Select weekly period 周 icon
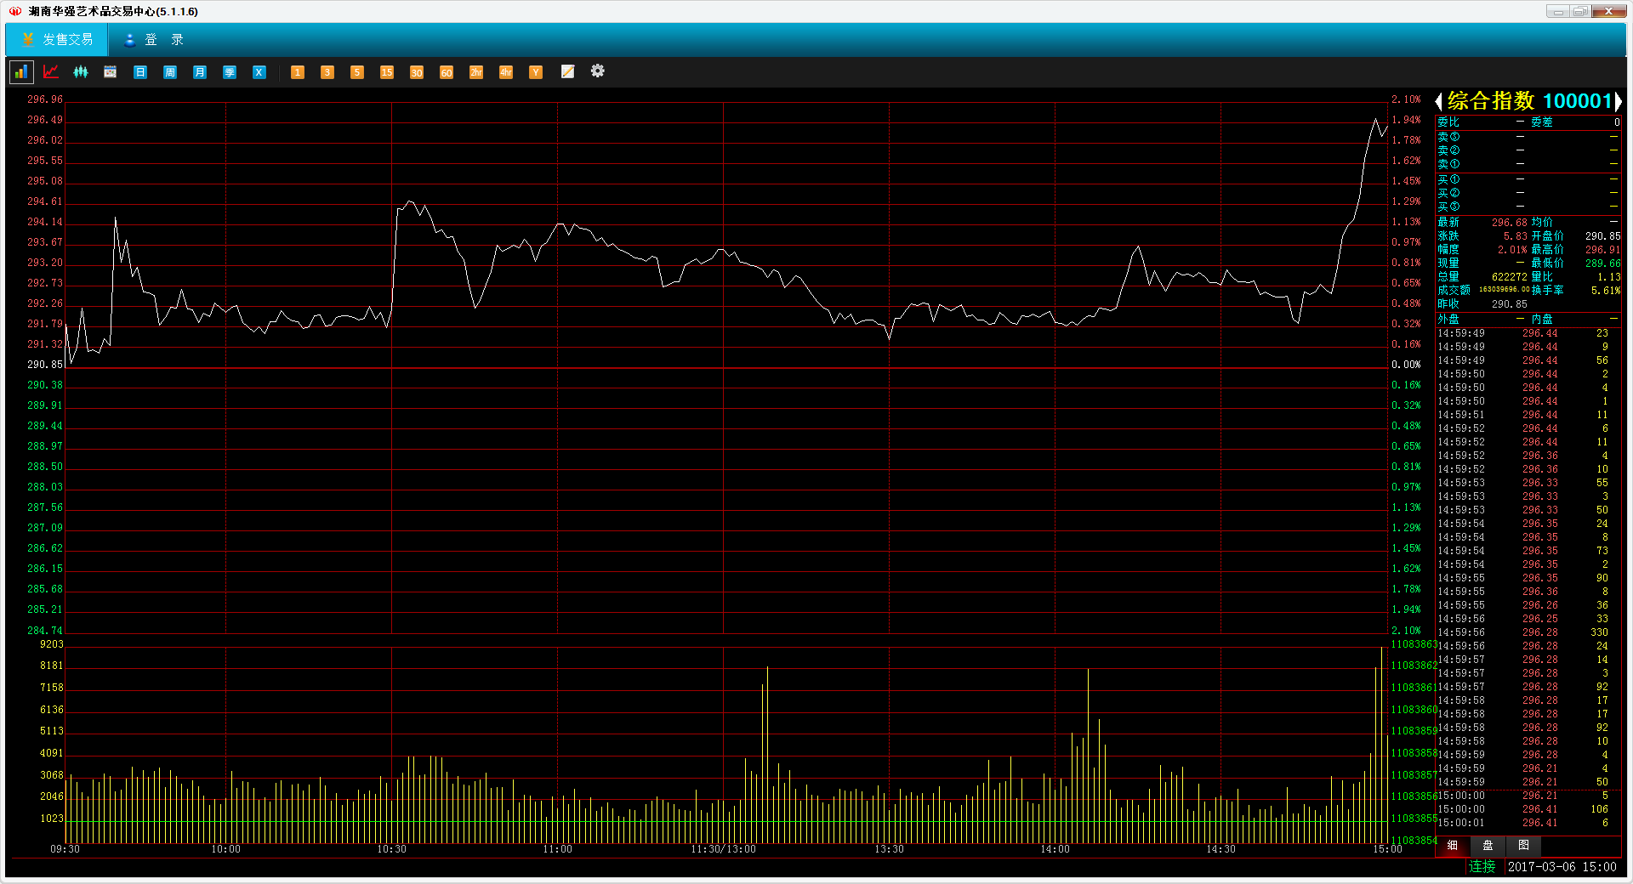This screenshot has width=1633, height=884. (x=170, y=72)
